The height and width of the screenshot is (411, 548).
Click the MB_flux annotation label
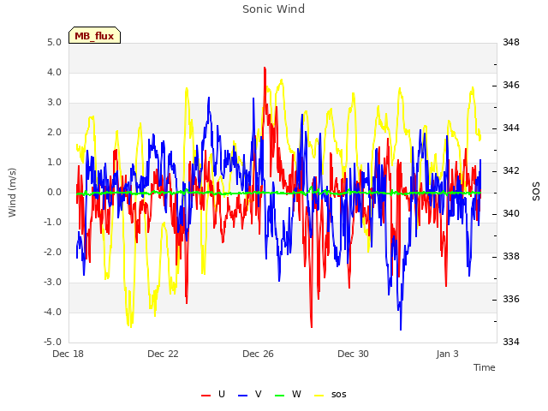(94, 35)
